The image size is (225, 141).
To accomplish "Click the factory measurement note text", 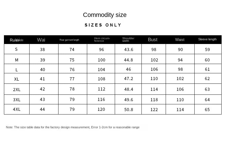I will pyautogui.click(x=73, y=127).
